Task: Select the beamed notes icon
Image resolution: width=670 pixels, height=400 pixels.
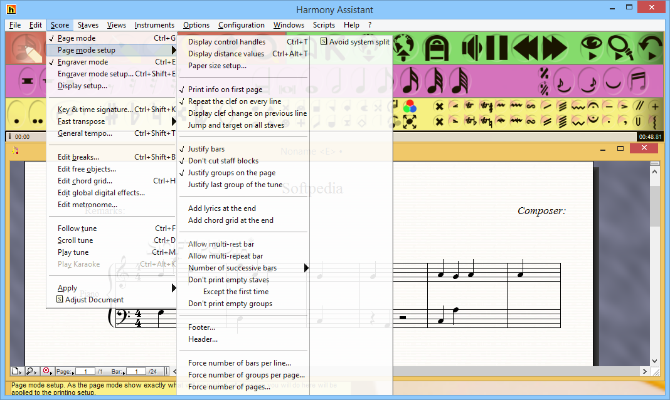Action: [x=639, y=81]
